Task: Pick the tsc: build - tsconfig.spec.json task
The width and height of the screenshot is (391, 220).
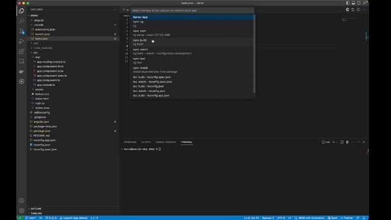Action: pos(192,77)
